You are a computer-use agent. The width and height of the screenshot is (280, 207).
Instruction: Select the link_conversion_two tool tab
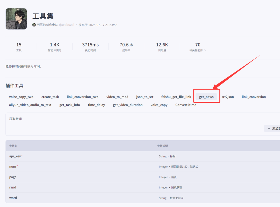83,97
